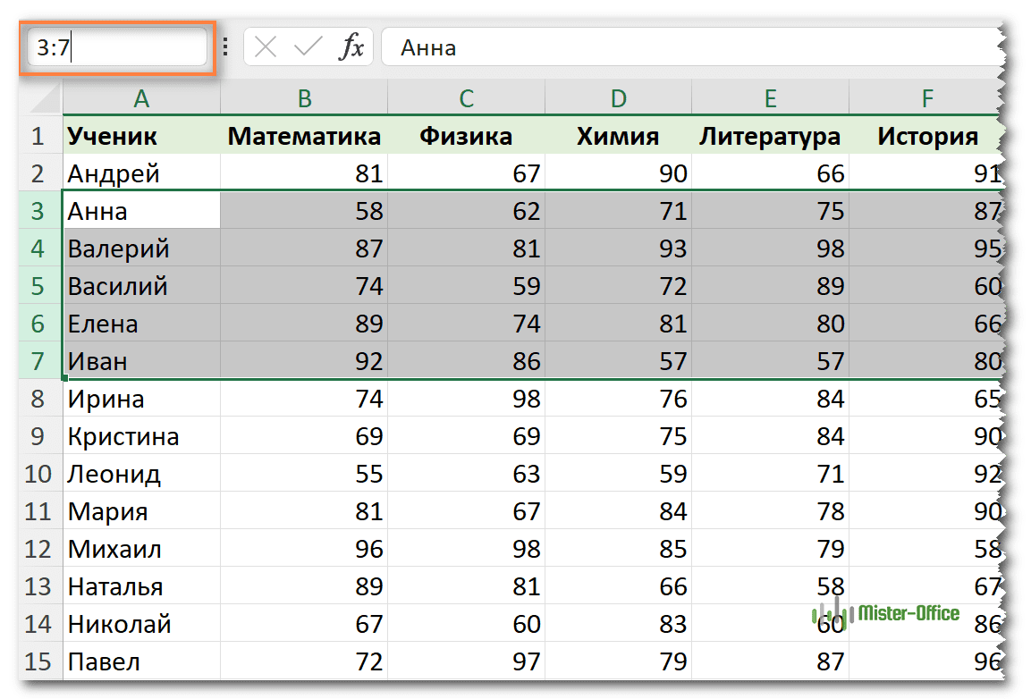Select column B header
This screenshot has height=699, width=1031.
304,98
